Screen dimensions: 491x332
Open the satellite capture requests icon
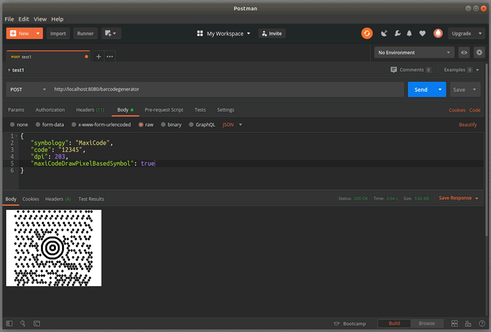click(x=384, y=34)
